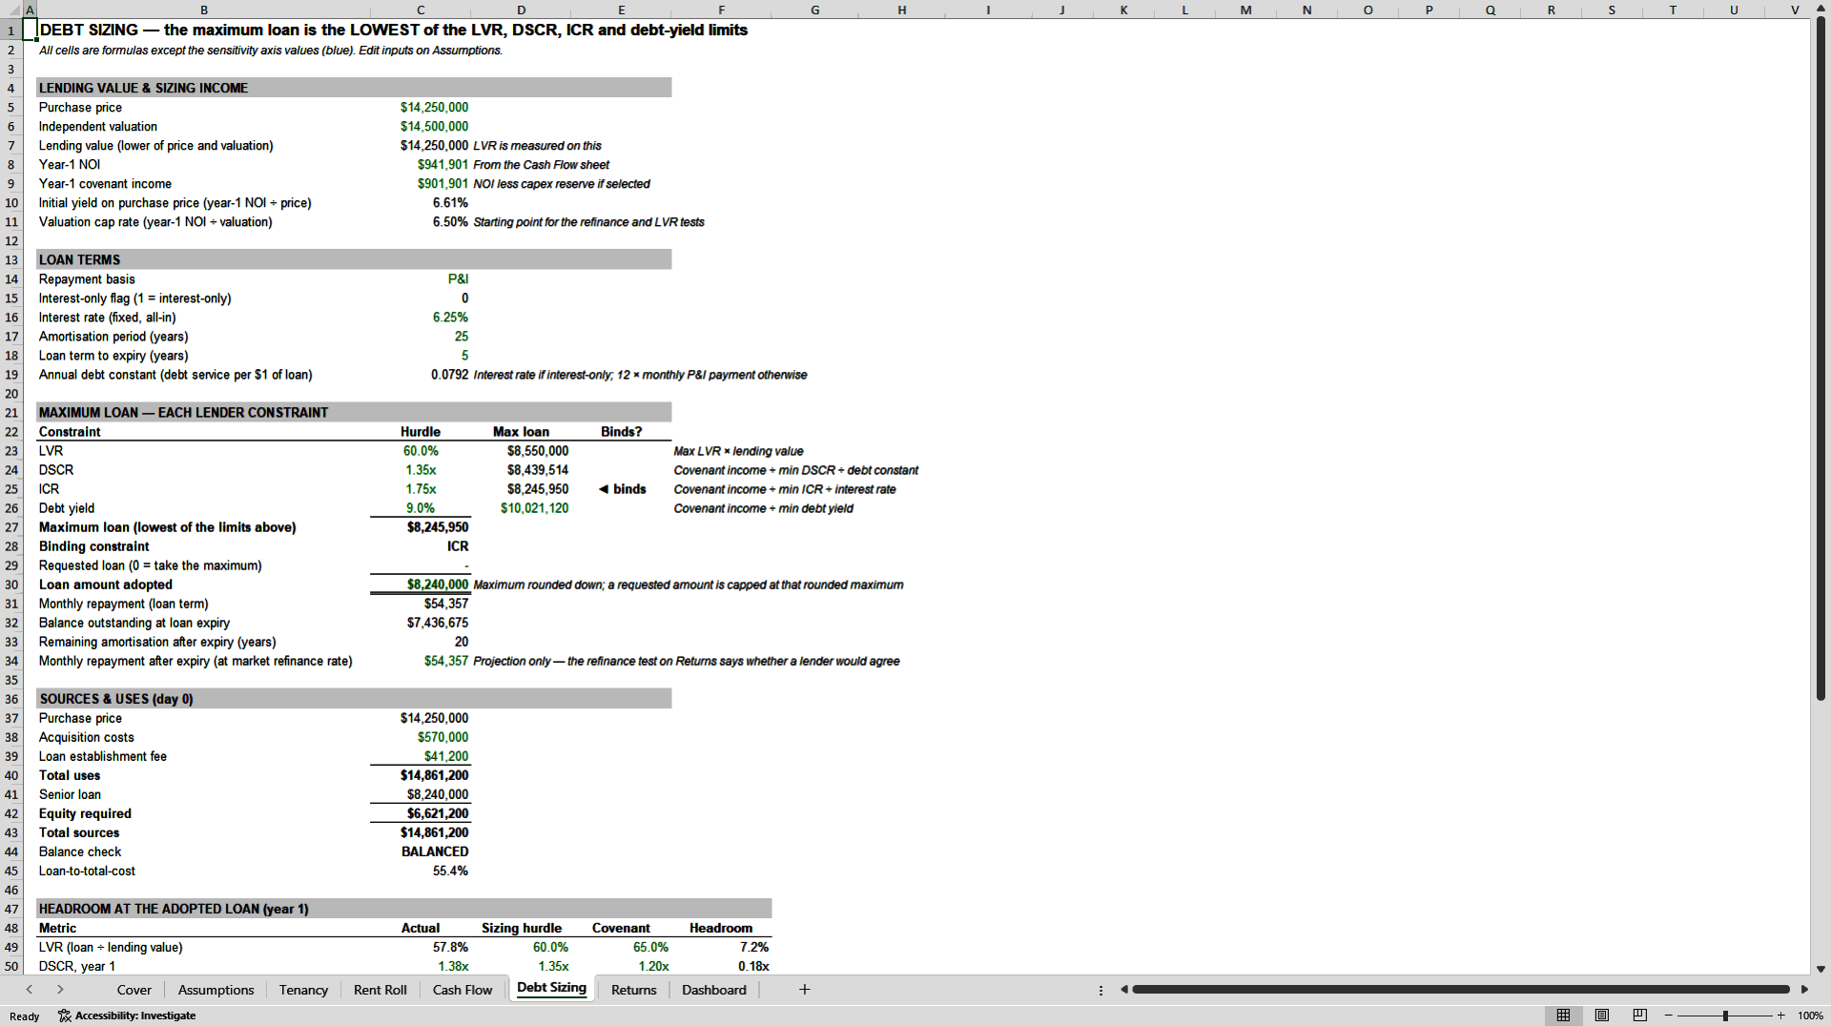The height and width of the screenshot is (1026, 1831).
Task: Select row 40 header
Action: [11, 775]
